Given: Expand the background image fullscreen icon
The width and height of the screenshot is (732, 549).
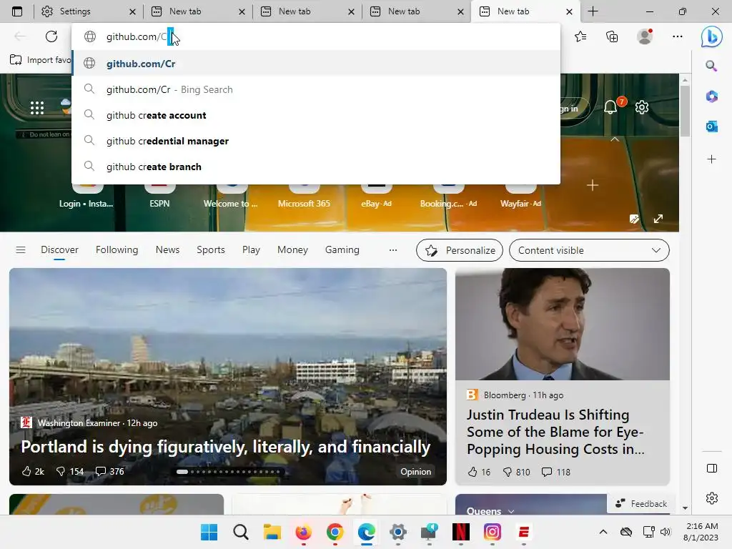Looking at the screenshot, I should pyautogui.click(x=658, y=219).
